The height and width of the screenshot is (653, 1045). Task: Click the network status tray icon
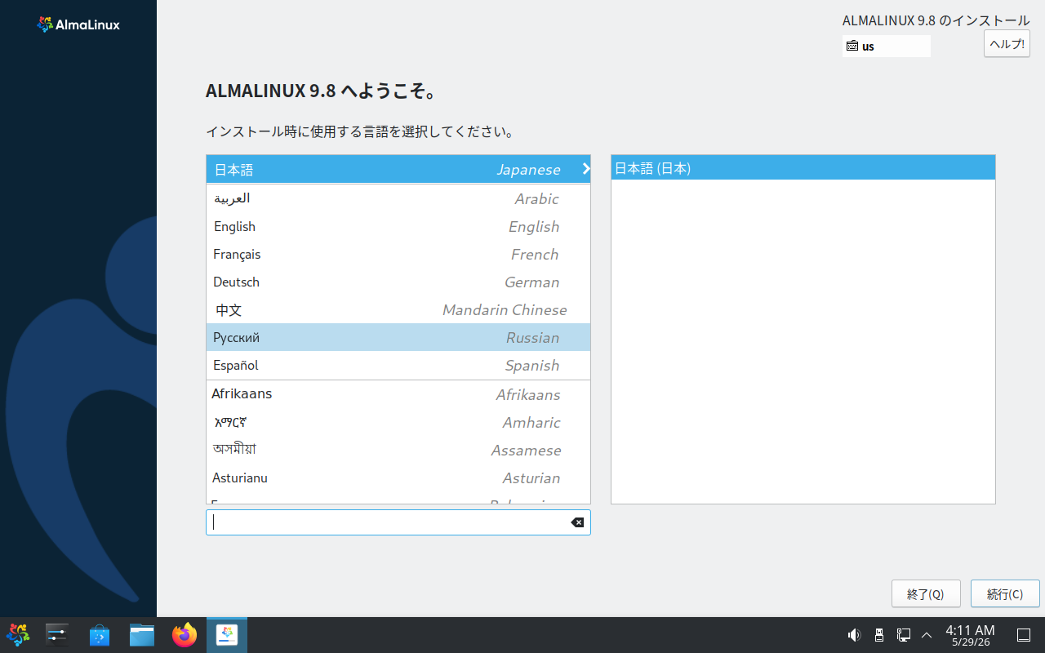click(x=904, y=634)
